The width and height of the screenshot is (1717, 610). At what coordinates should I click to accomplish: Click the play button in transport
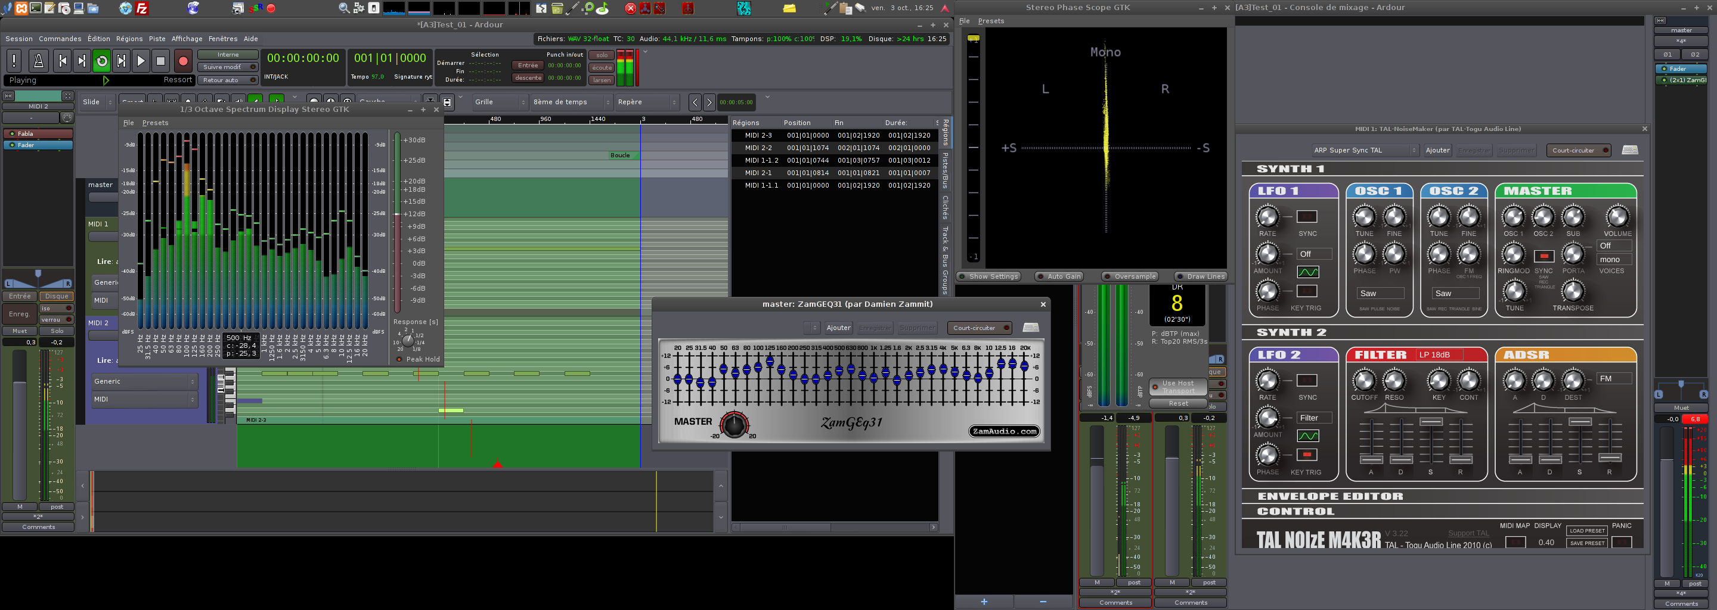click(x=141, y=61)
